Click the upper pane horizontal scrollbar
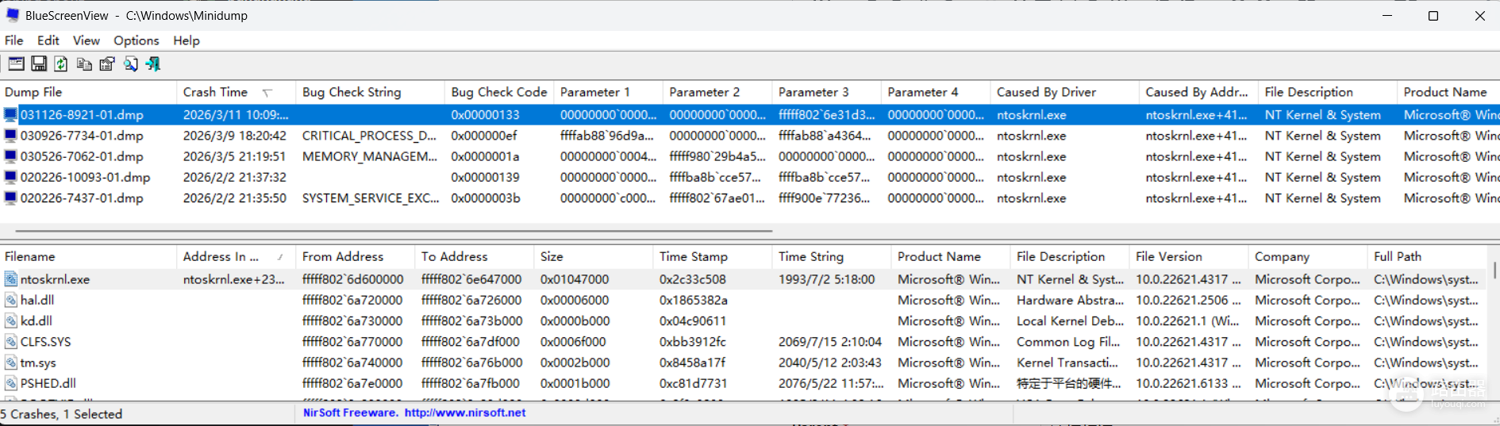The height and width of the screenshot is (426, 1500). pos(394,231)
